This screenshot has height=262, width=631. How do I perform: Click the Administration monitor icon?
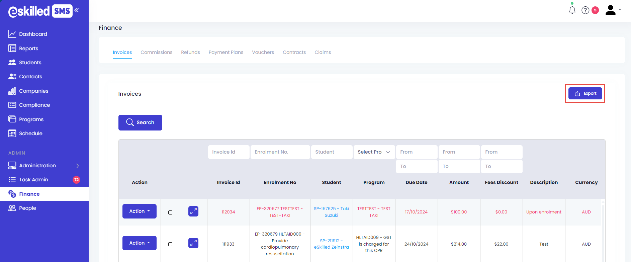[12, 166]
